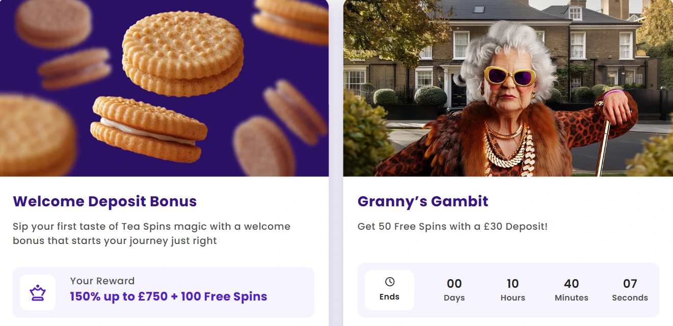Click the light purple reward badge panel
This screenshot has height=326, width=673.
(164, 292)
